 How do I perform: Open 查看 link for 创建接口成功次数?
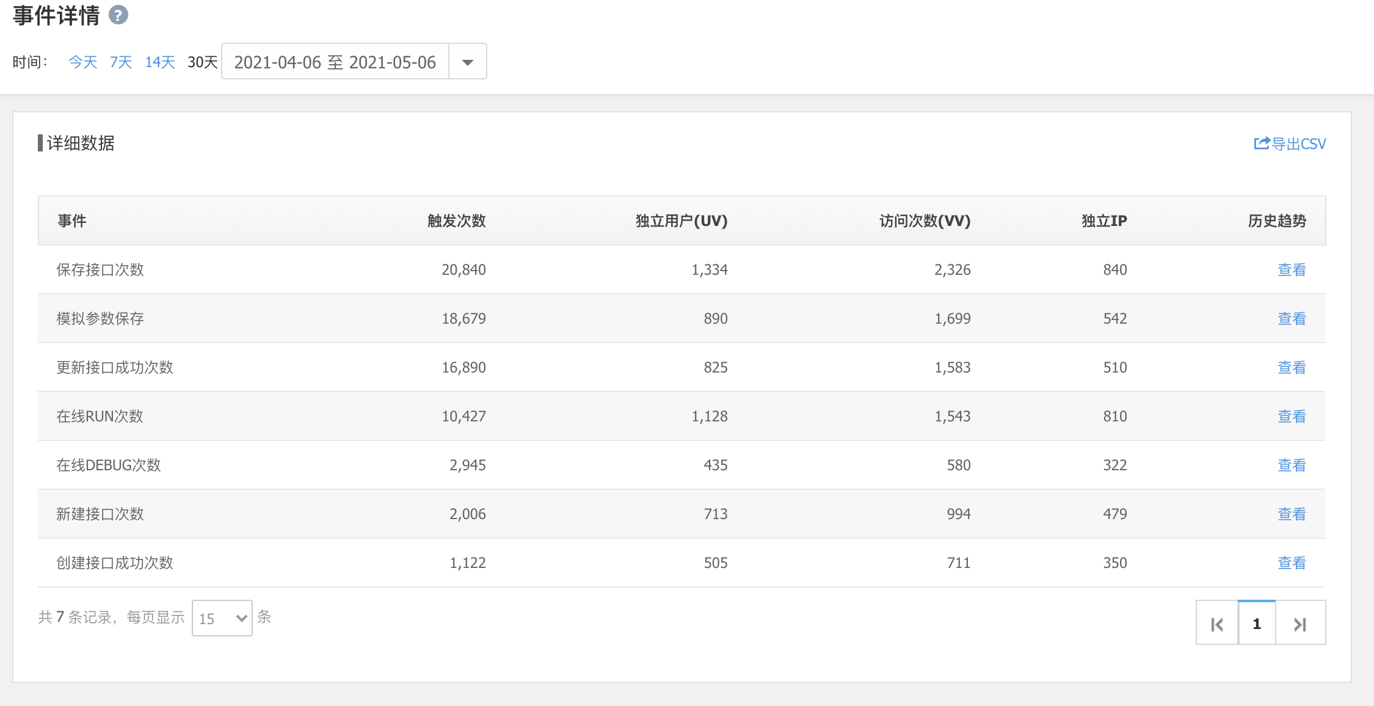(1292, 562)
